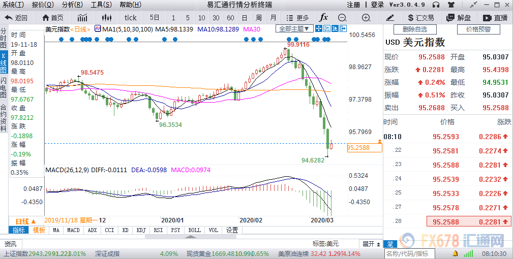This screenshot has height=259, width=513.
Task: Open the 更多 more list
Action: [297, 18]
